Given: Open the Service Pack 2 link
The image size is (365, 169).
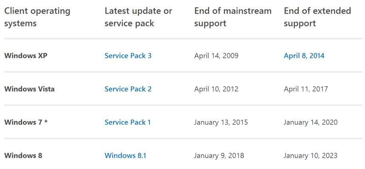Looking at the screenshot, I should (128, 89).
